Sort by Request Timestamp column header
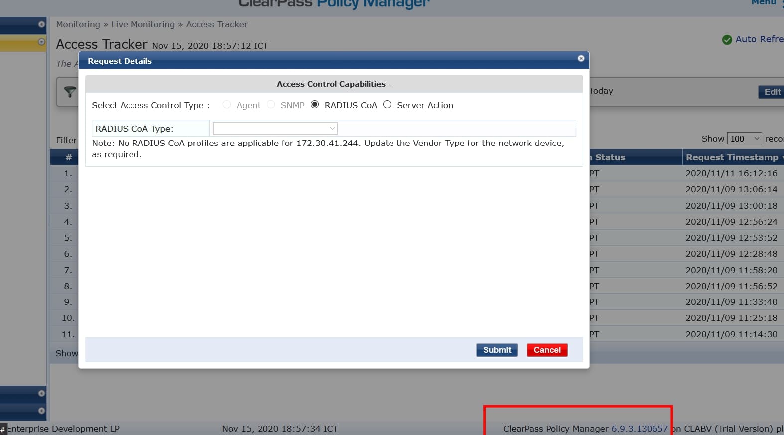Viewport: 784px width, 435px height. point(732,157)
